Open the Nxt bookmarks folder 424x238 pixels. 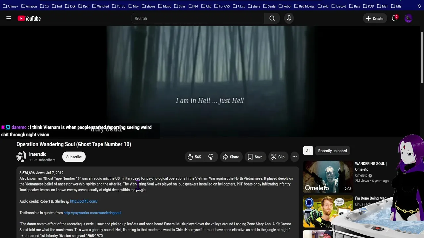(x=193, y=6)
